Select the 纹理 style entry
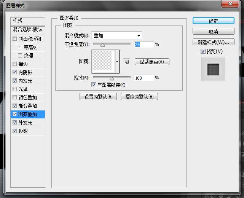Image resolution: width=244 pixels, height=198 pixels. pos(28,56)
